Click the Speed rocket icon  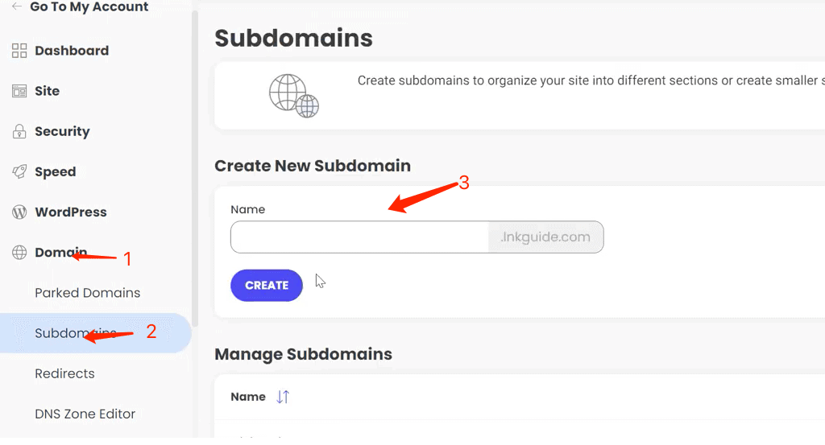tap(19, 171)
